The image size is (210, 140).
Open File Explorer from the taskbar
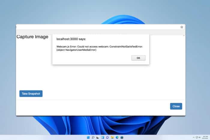coord(112,138)
